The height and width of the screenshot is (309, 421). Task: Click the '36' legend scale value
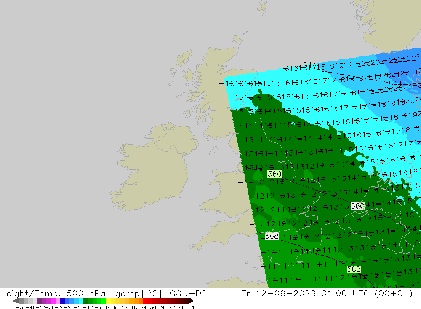coord(163,307)
